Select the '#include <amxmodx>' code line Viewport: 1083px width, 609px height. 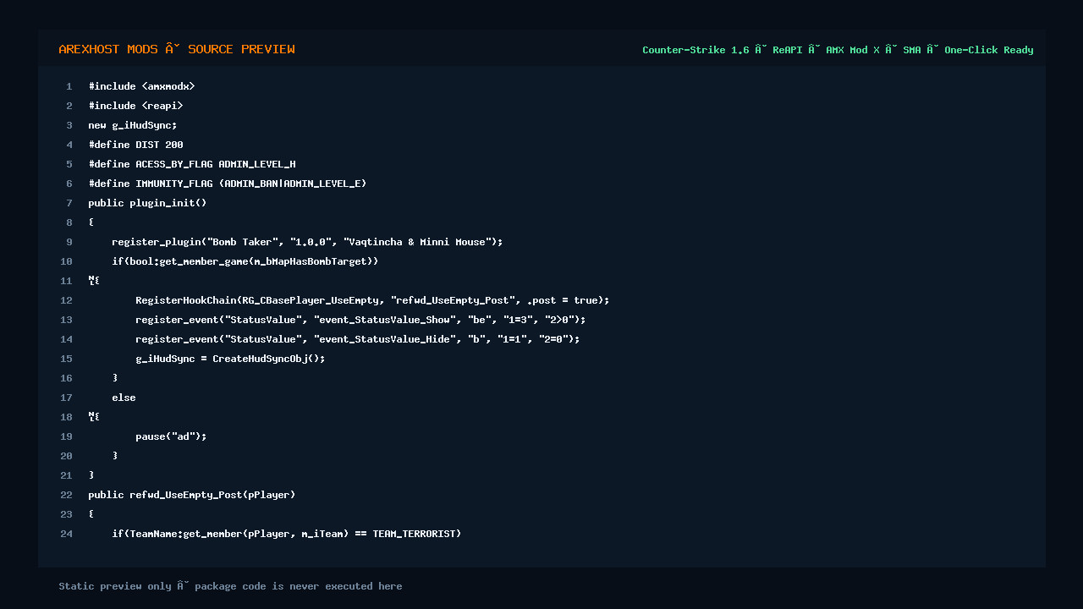click(x=141, y=86)
